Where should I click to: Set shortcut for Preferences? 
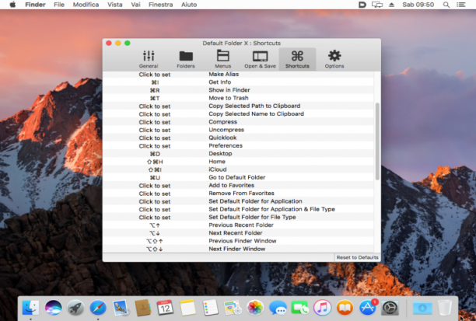pyautogui.click(x=155, y=146)
